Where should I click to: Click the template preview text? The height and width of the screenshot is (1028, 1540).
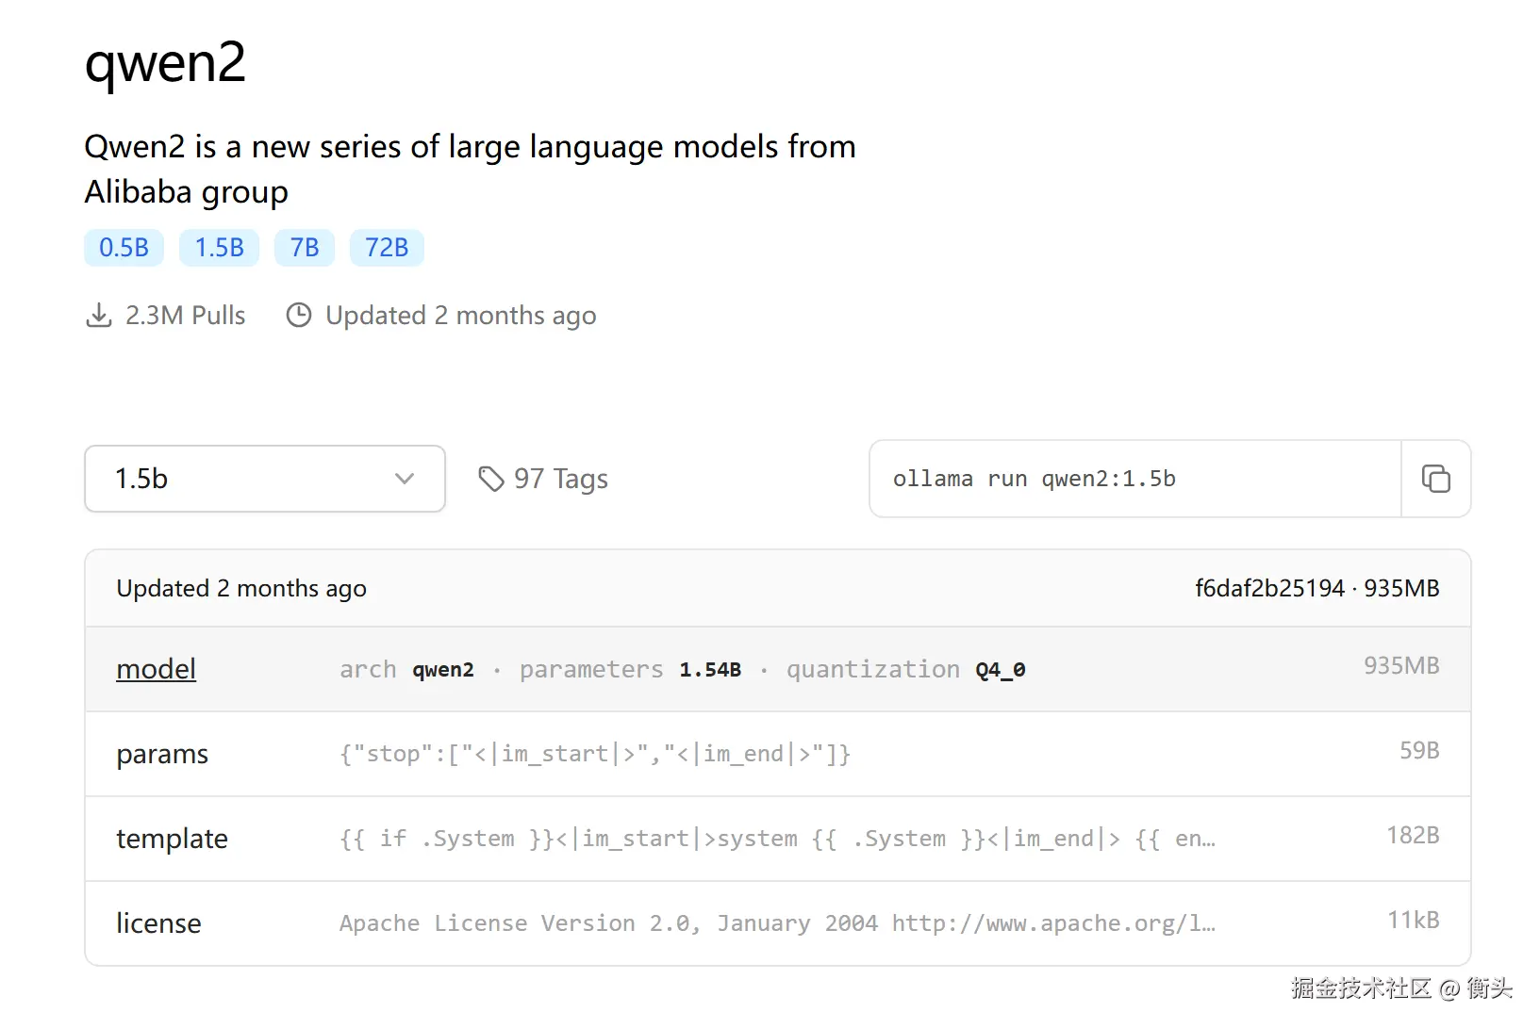point(777,839)
